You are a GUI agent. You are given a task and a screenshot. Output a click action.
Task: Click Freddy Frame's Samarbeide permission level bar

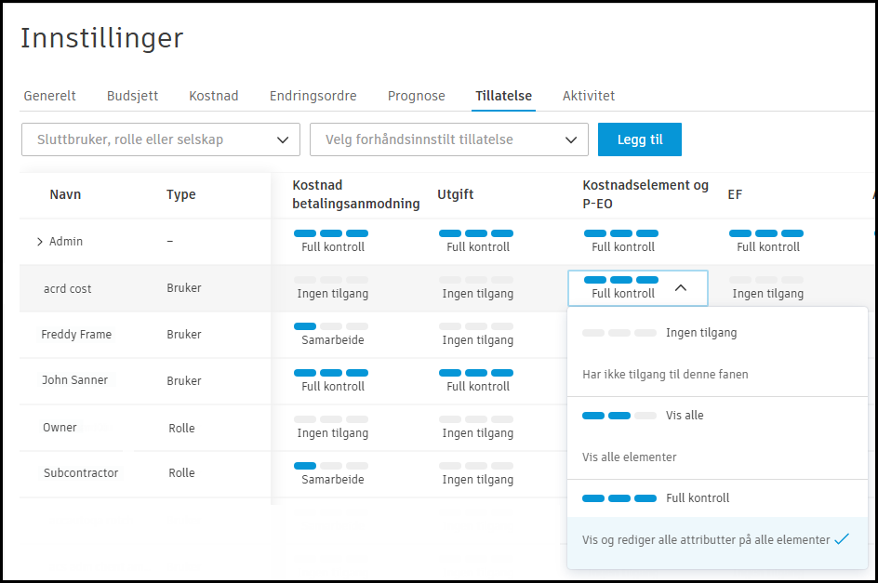(331, 334)
